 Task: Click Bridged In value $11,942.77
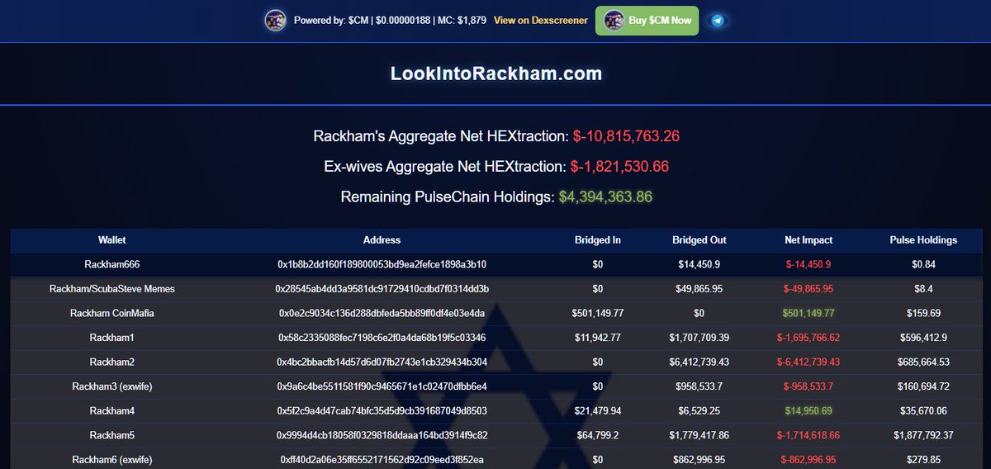(598, 338)
